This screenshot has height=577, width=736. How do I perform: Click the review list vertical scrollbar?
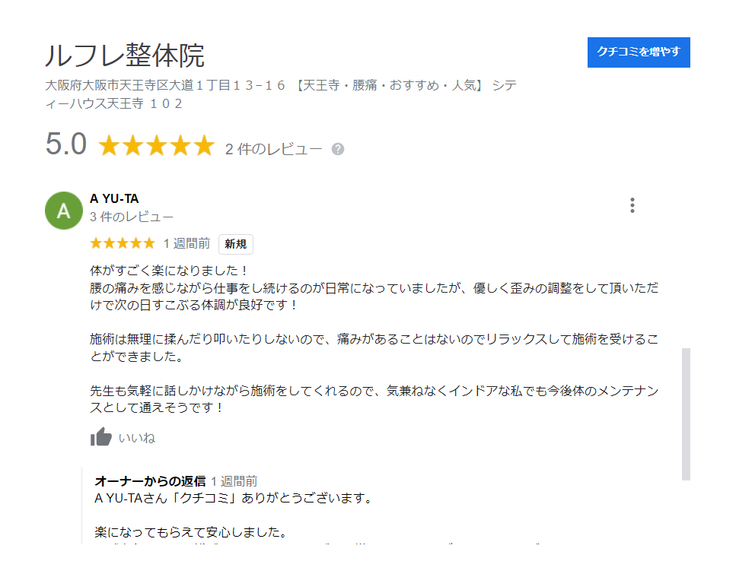coord(686,414)
